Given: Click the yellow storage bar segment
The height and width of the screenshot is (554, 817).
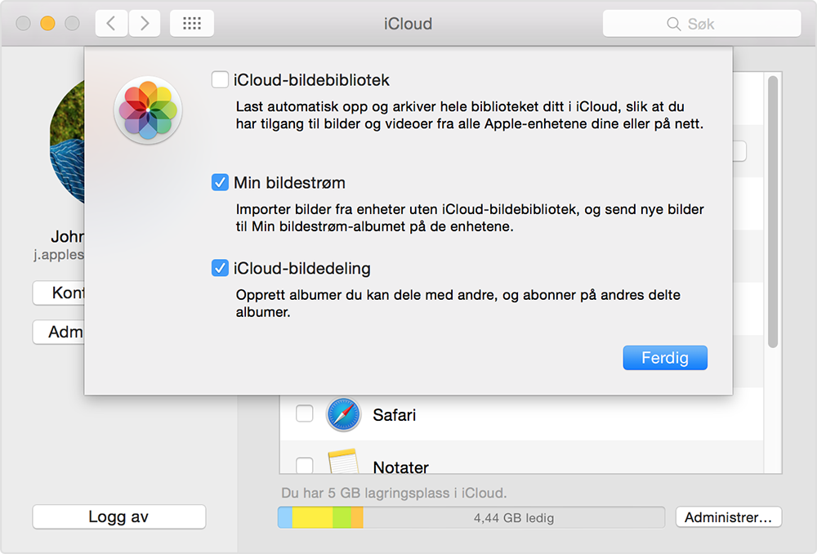Looking at the screenshot, I should click(312, 517).
